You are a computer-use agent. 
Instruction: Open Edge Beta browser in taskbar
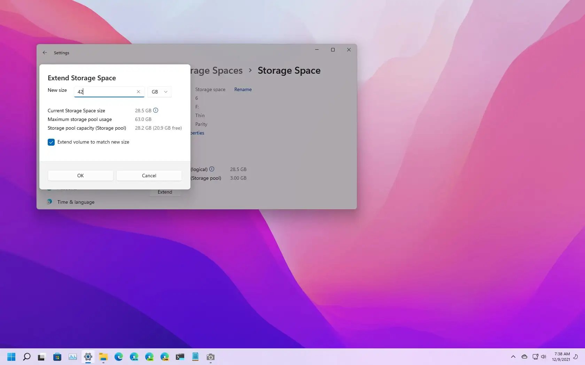point(134,357)
